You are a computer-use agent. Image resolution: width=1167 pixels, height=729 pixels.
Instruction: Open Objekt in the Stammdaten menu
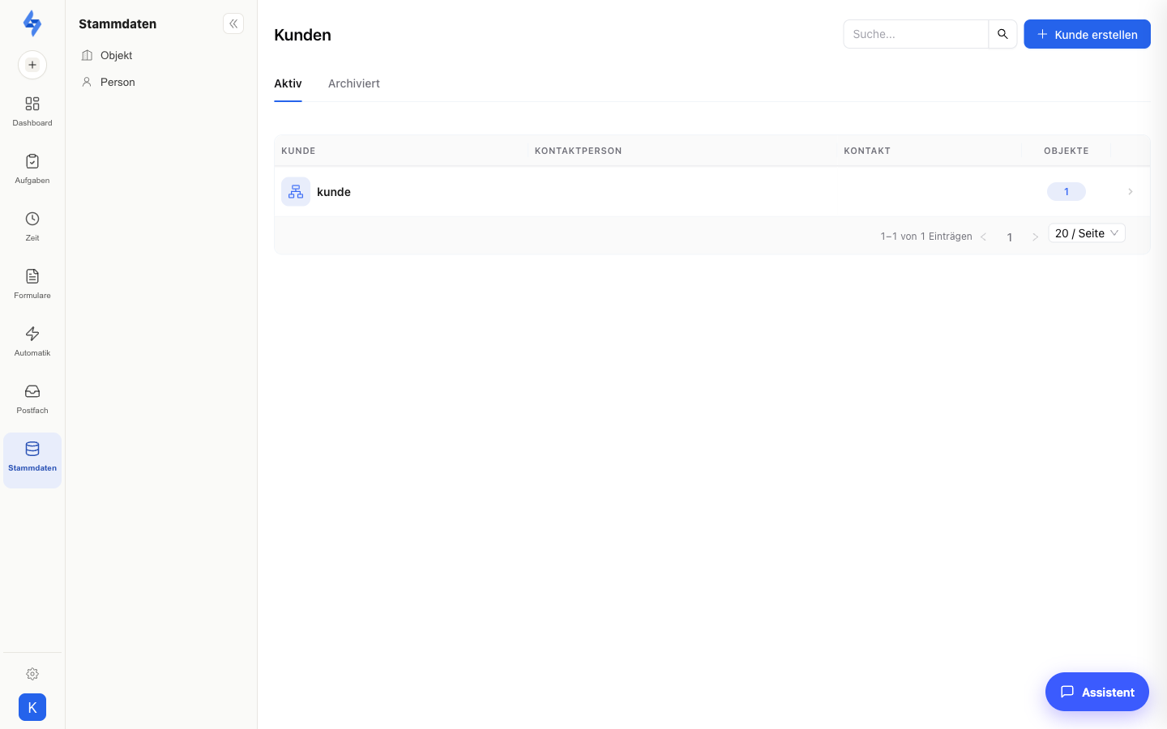[116, 55]
